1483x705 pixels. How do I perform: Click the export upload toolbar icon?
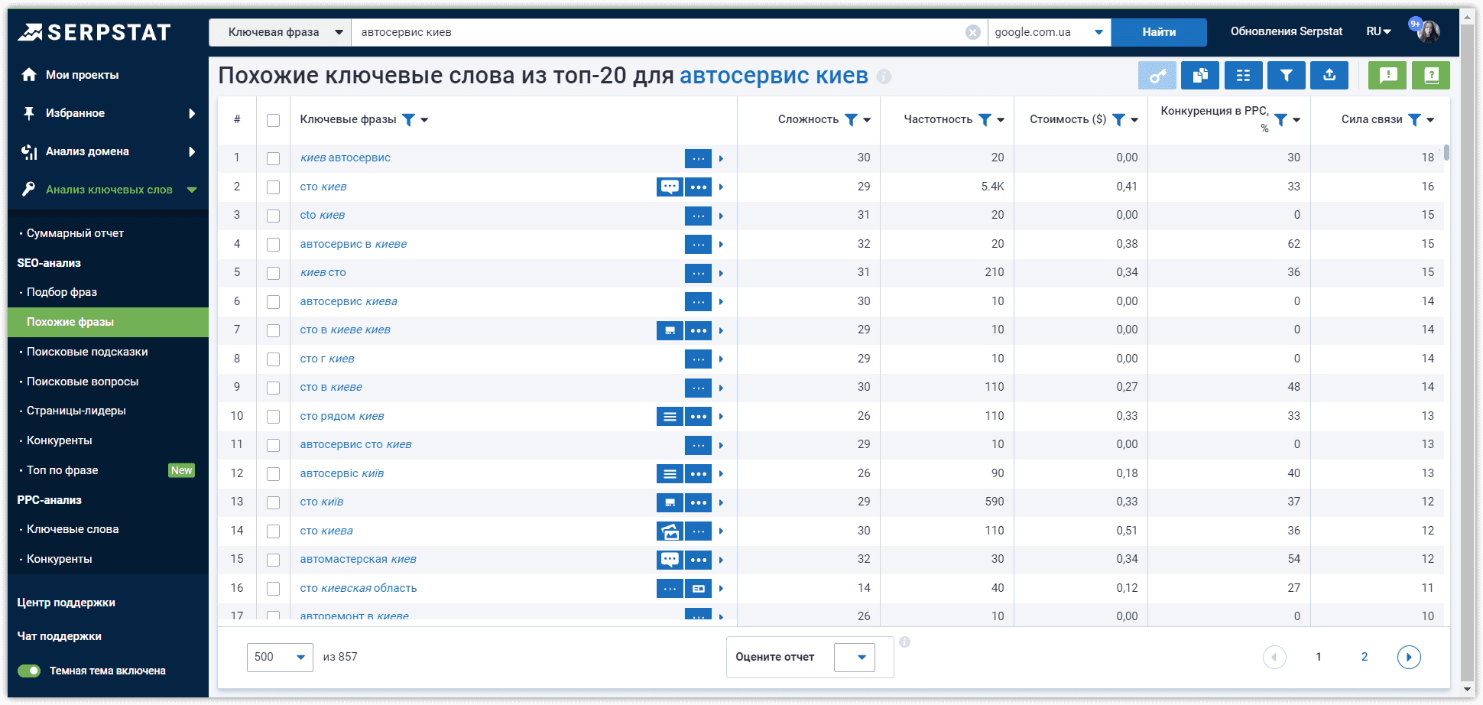[x=1329, y=75]
